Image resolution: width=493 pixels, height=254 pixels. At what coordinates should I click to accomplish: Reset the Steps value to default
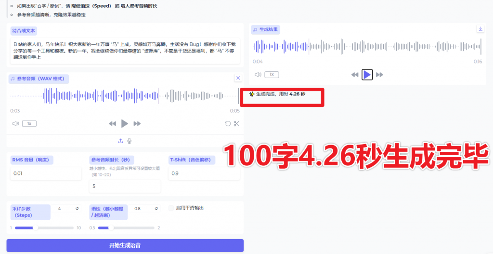[77, 209]
